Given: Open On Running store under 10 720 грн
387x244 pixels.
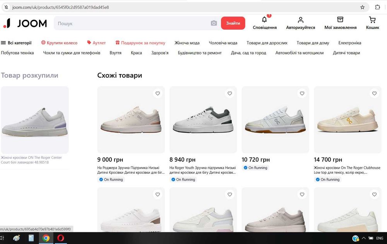Looking at the screenshot, I should [x=255, y=168].
